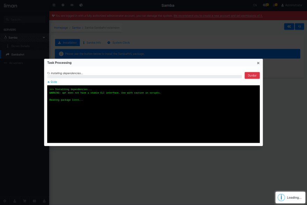Screen dimensions: 307x205
Task: Open the grid apps icon in top bar
Action: point(72,5)
